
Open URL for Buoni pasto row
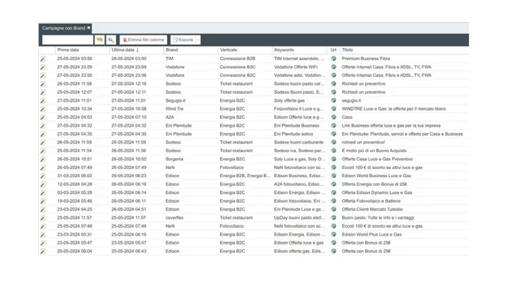333,218
